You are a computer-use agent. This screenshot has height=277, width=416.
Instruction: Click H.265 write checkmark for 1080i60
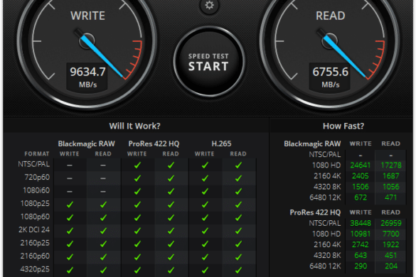(x=205, y=191)
